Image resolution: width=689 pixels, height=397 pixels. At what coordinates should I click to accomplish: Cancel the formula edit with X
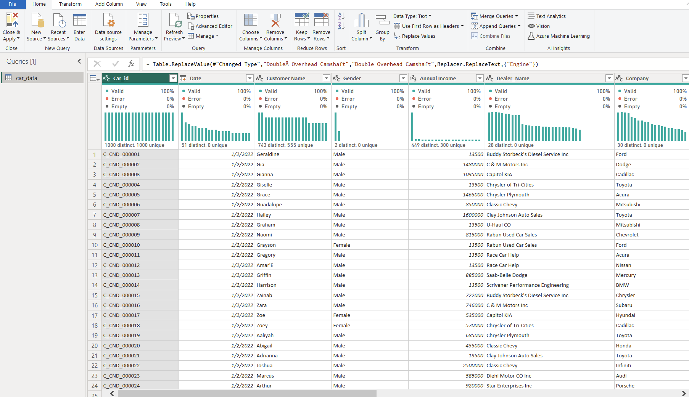point(97,64)
